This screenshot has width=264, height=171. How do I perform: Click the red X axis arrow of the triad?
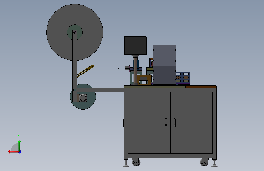(13, 152)
